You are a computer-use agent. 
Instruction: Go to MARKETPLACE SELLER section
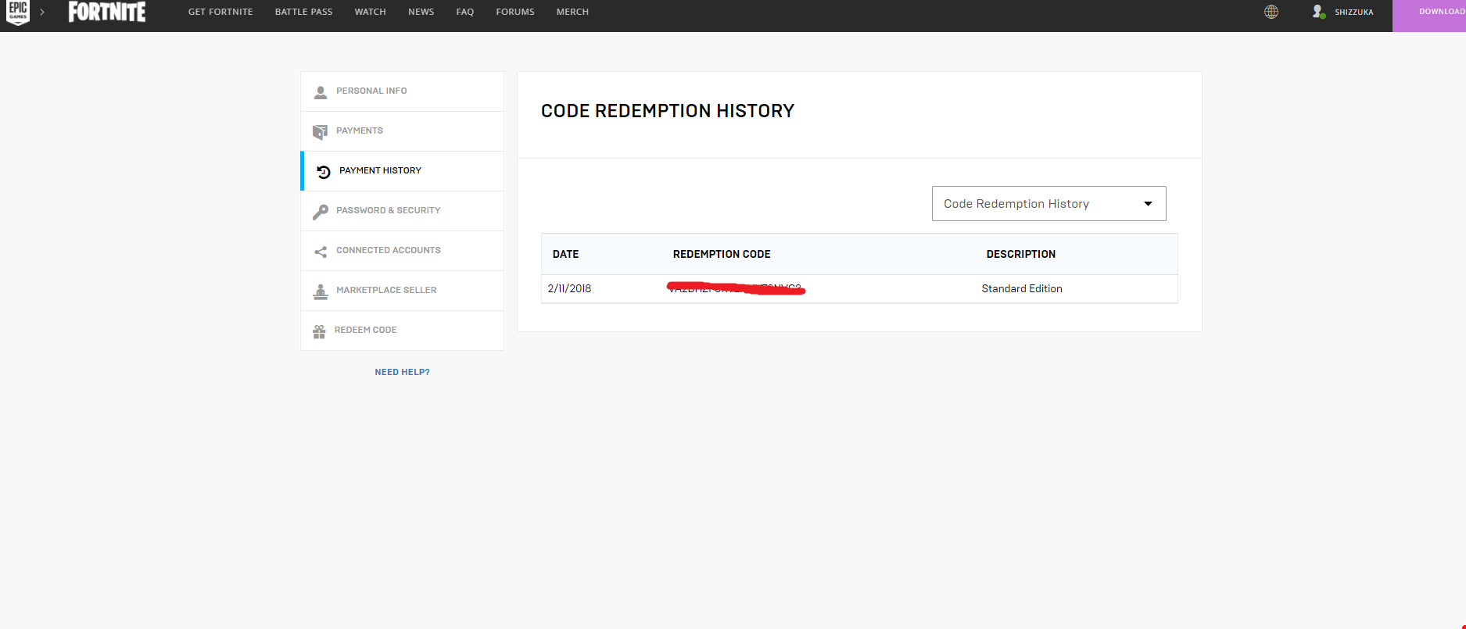click(x=402, y=291)
